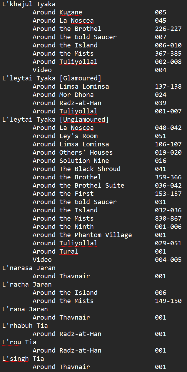
Task: Click the 'Around Tural' entry
Action: click(x=55, y=252)
